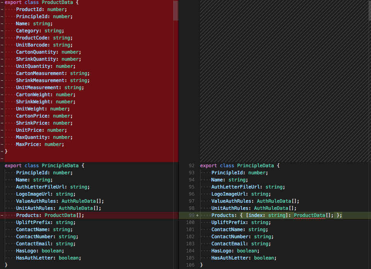Click the removed line 'UnitPrice: number;'
This screenshot has width=371, height=269.
[x=41, y=130]
